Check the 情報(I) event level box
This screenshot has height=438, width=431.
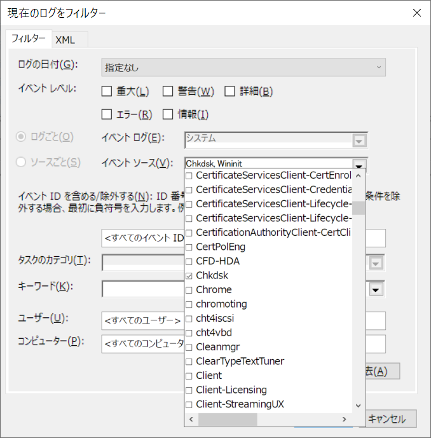[168, 114]
